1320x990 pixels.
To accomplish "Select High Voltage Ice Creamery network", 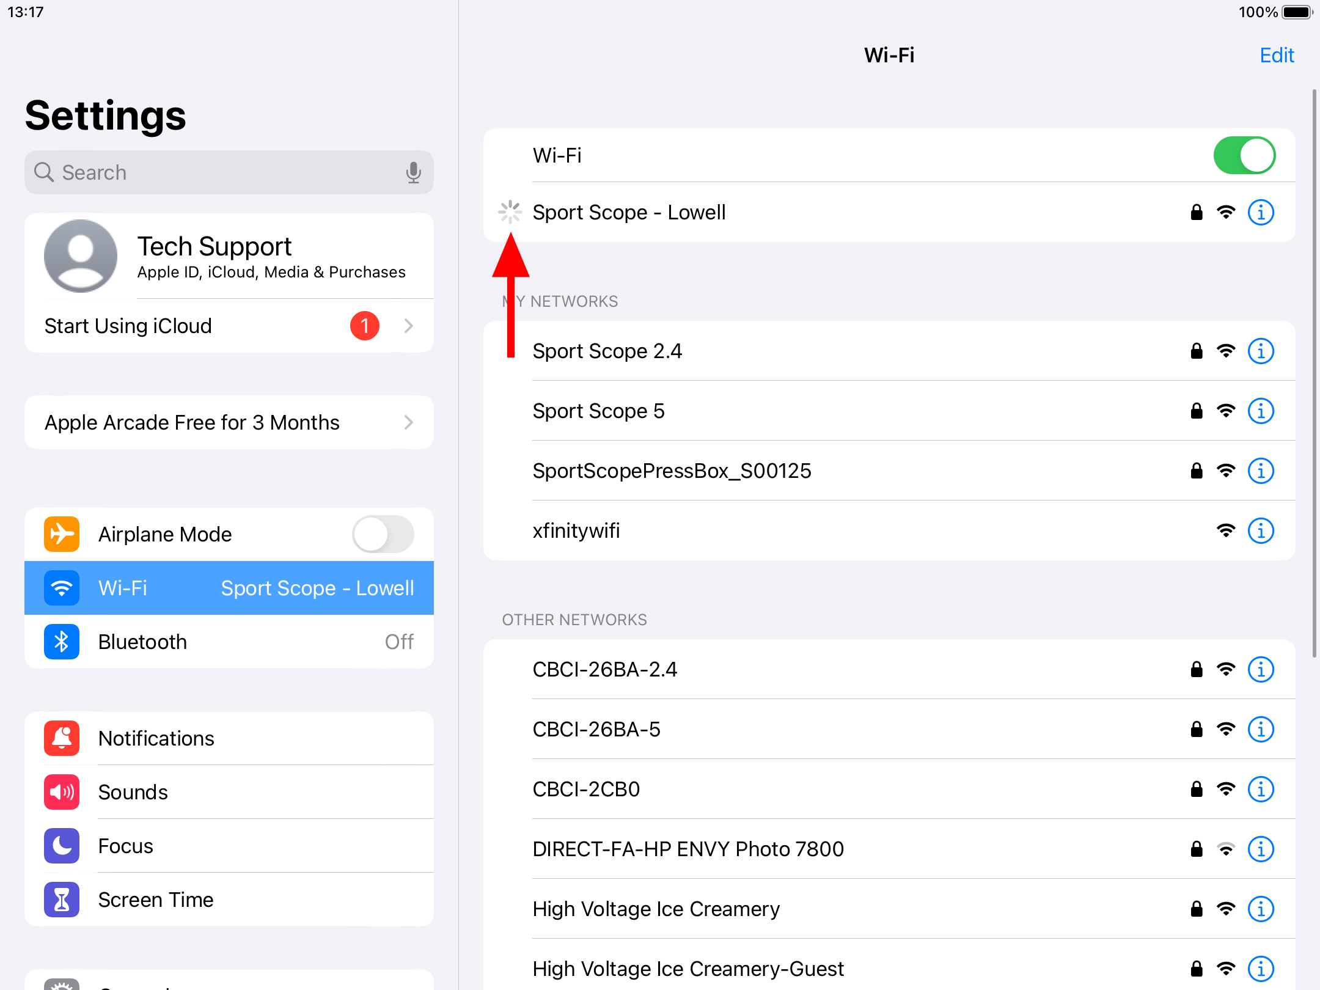I will 889,909.
